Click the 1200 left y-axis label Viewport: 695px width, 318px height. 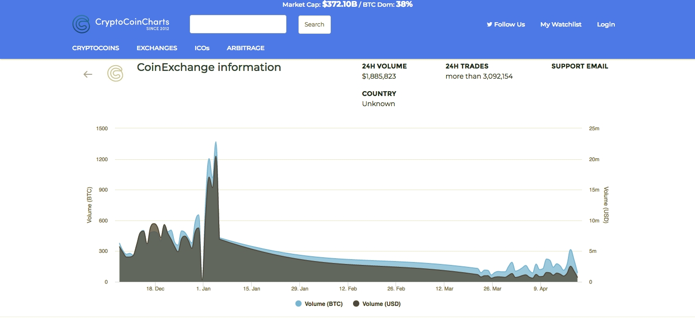(102, 160)
